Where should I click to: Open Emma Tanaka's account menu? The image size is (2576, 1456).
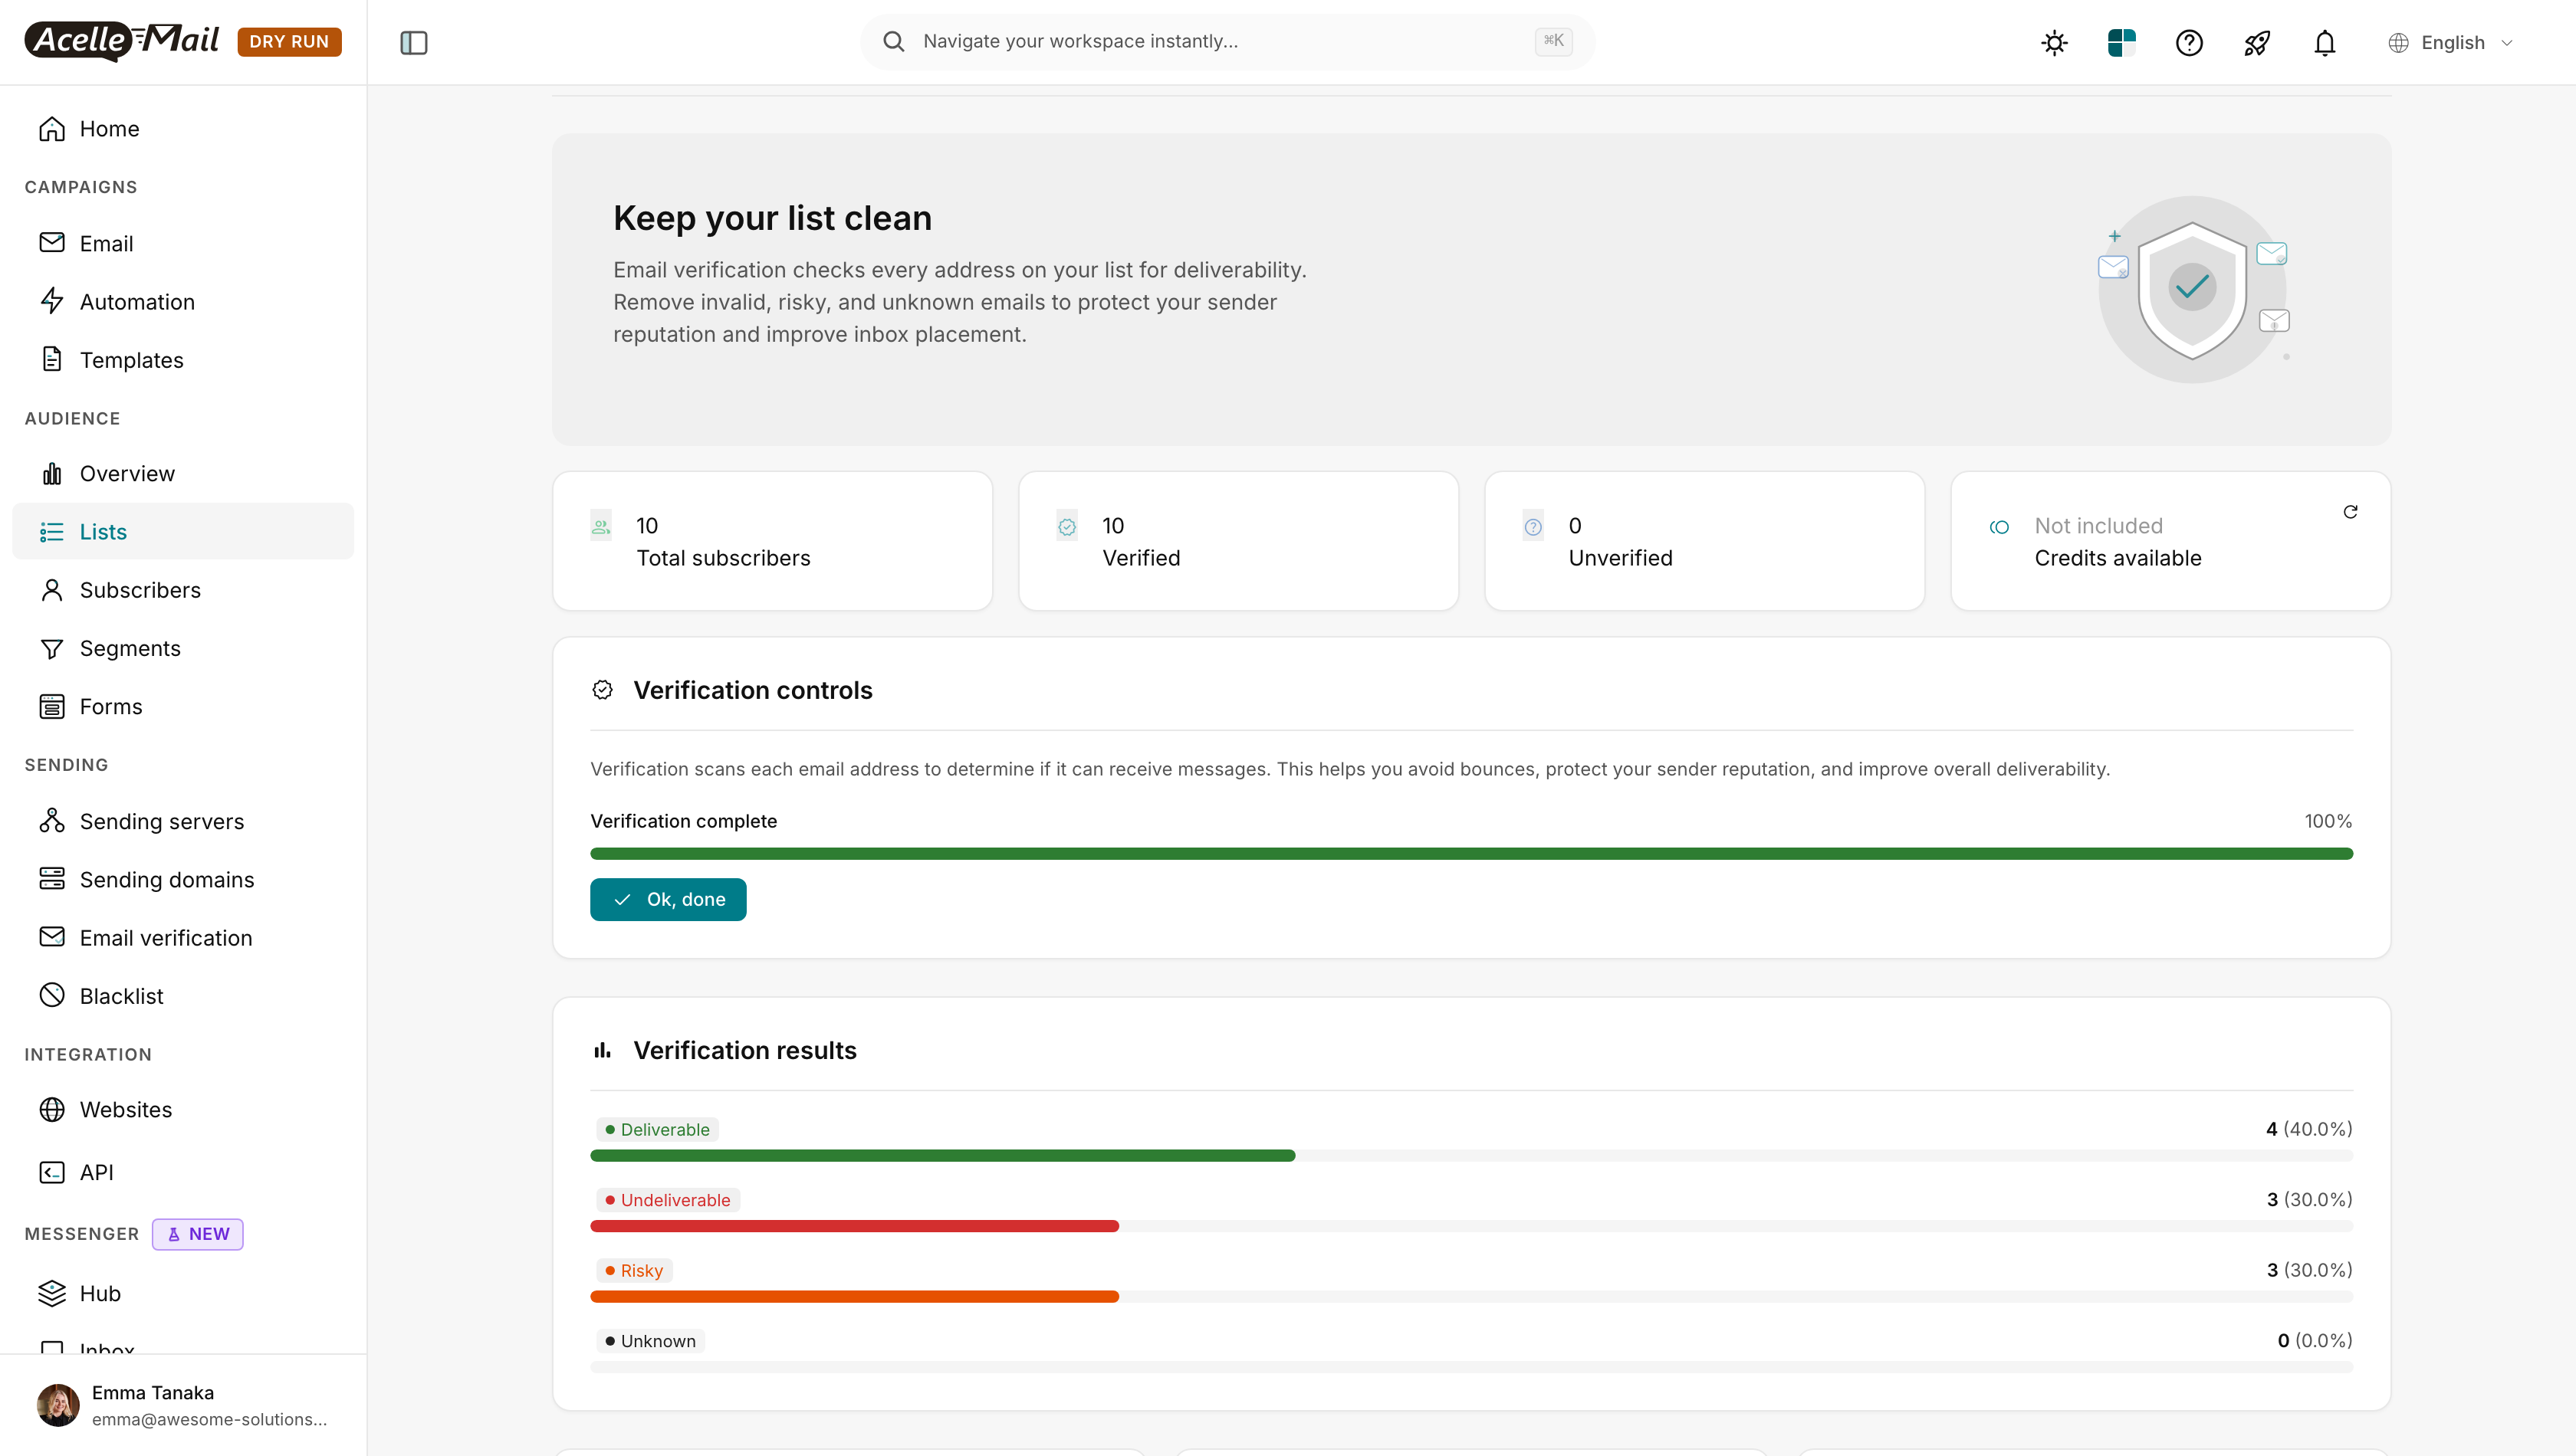[183, 1405]
